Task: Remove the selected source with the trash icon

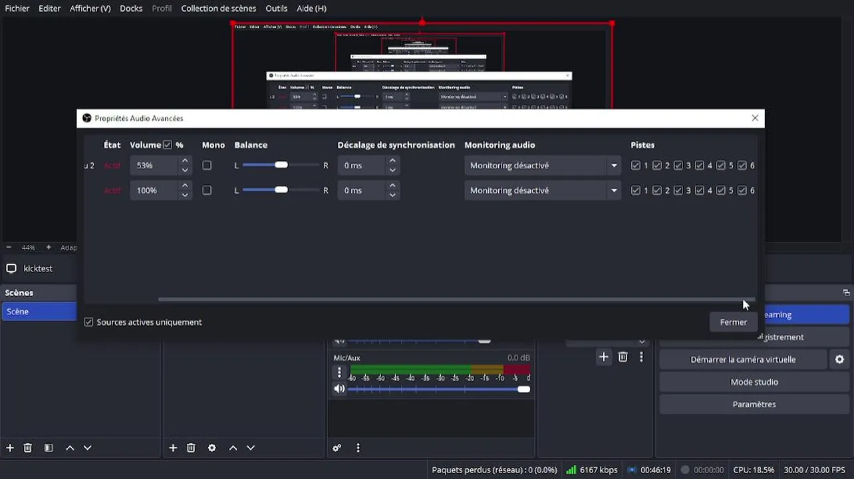Action: click(x=191, y=448)
